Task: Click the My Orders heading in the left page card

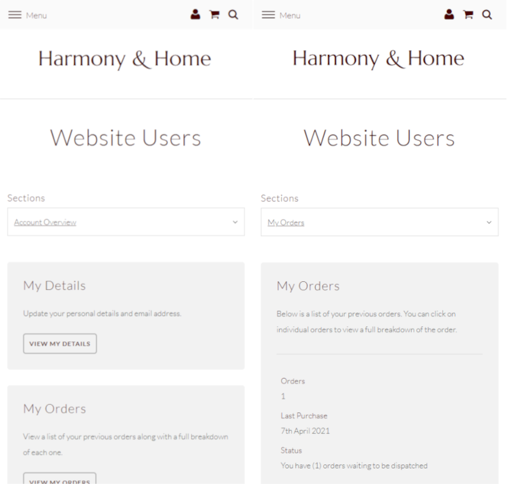Action: click(55, 409)
